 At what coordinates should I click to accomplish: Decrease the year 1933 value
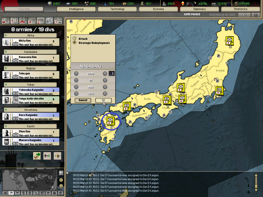pyautogui.click(x=76, y=94)
